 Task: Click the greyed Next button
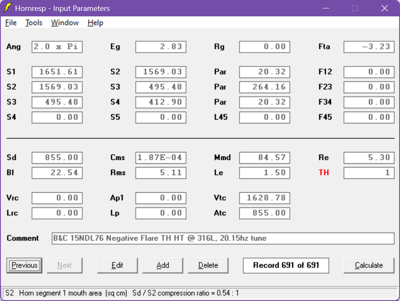65,265
